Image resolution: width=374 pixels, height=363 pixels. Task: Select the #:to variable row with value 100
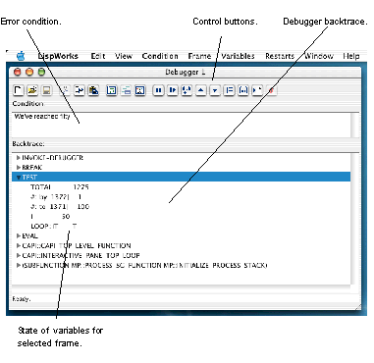pos(181,207)
